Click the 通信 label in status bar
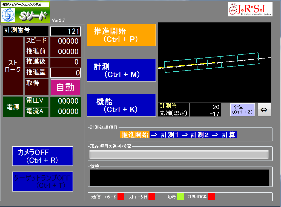Viewport: 281px width, 207px height. click(x=96, y=197)
